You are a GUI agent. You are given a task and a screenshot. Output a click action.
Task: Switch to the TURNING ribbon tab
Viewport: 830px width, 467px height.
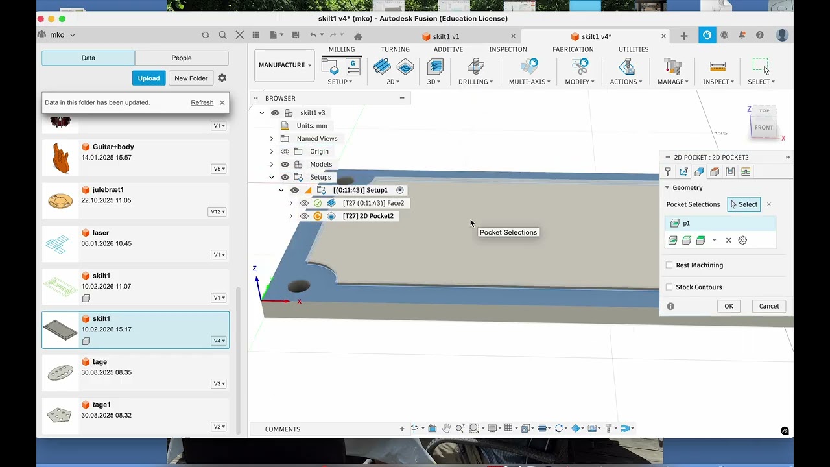(395, 49)
